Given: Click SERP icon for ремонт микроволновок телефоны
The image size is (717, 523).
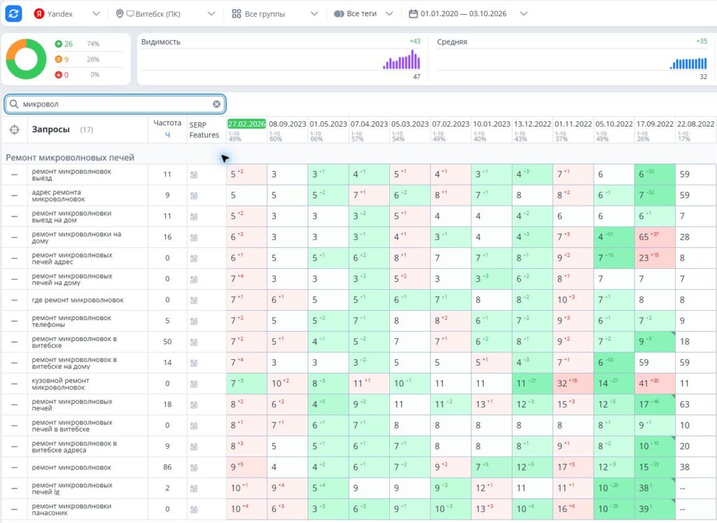Looking at the screenshot, I should click(x=194, y=321).
